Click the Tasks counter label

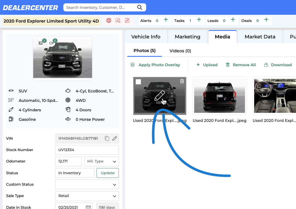tap(179, 21)
